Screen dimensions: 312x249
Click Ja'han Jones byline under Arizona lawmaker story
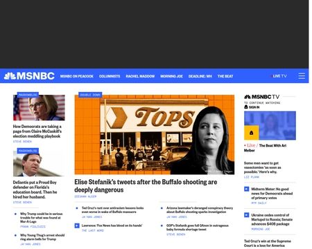(177, 217)
